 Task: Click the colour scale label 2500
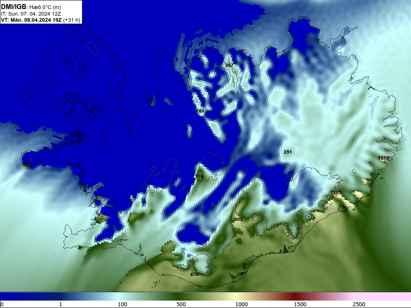(x=359, y=304)
